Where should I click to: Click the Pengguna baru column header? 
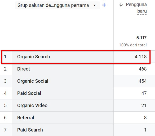136,8
